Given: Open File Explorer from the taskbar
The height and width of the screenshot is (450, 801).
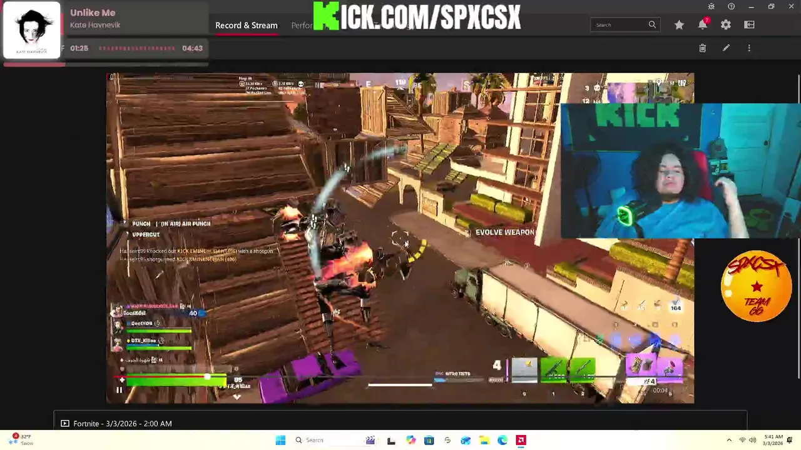Looking at the screenshot, I should (484, 440).
